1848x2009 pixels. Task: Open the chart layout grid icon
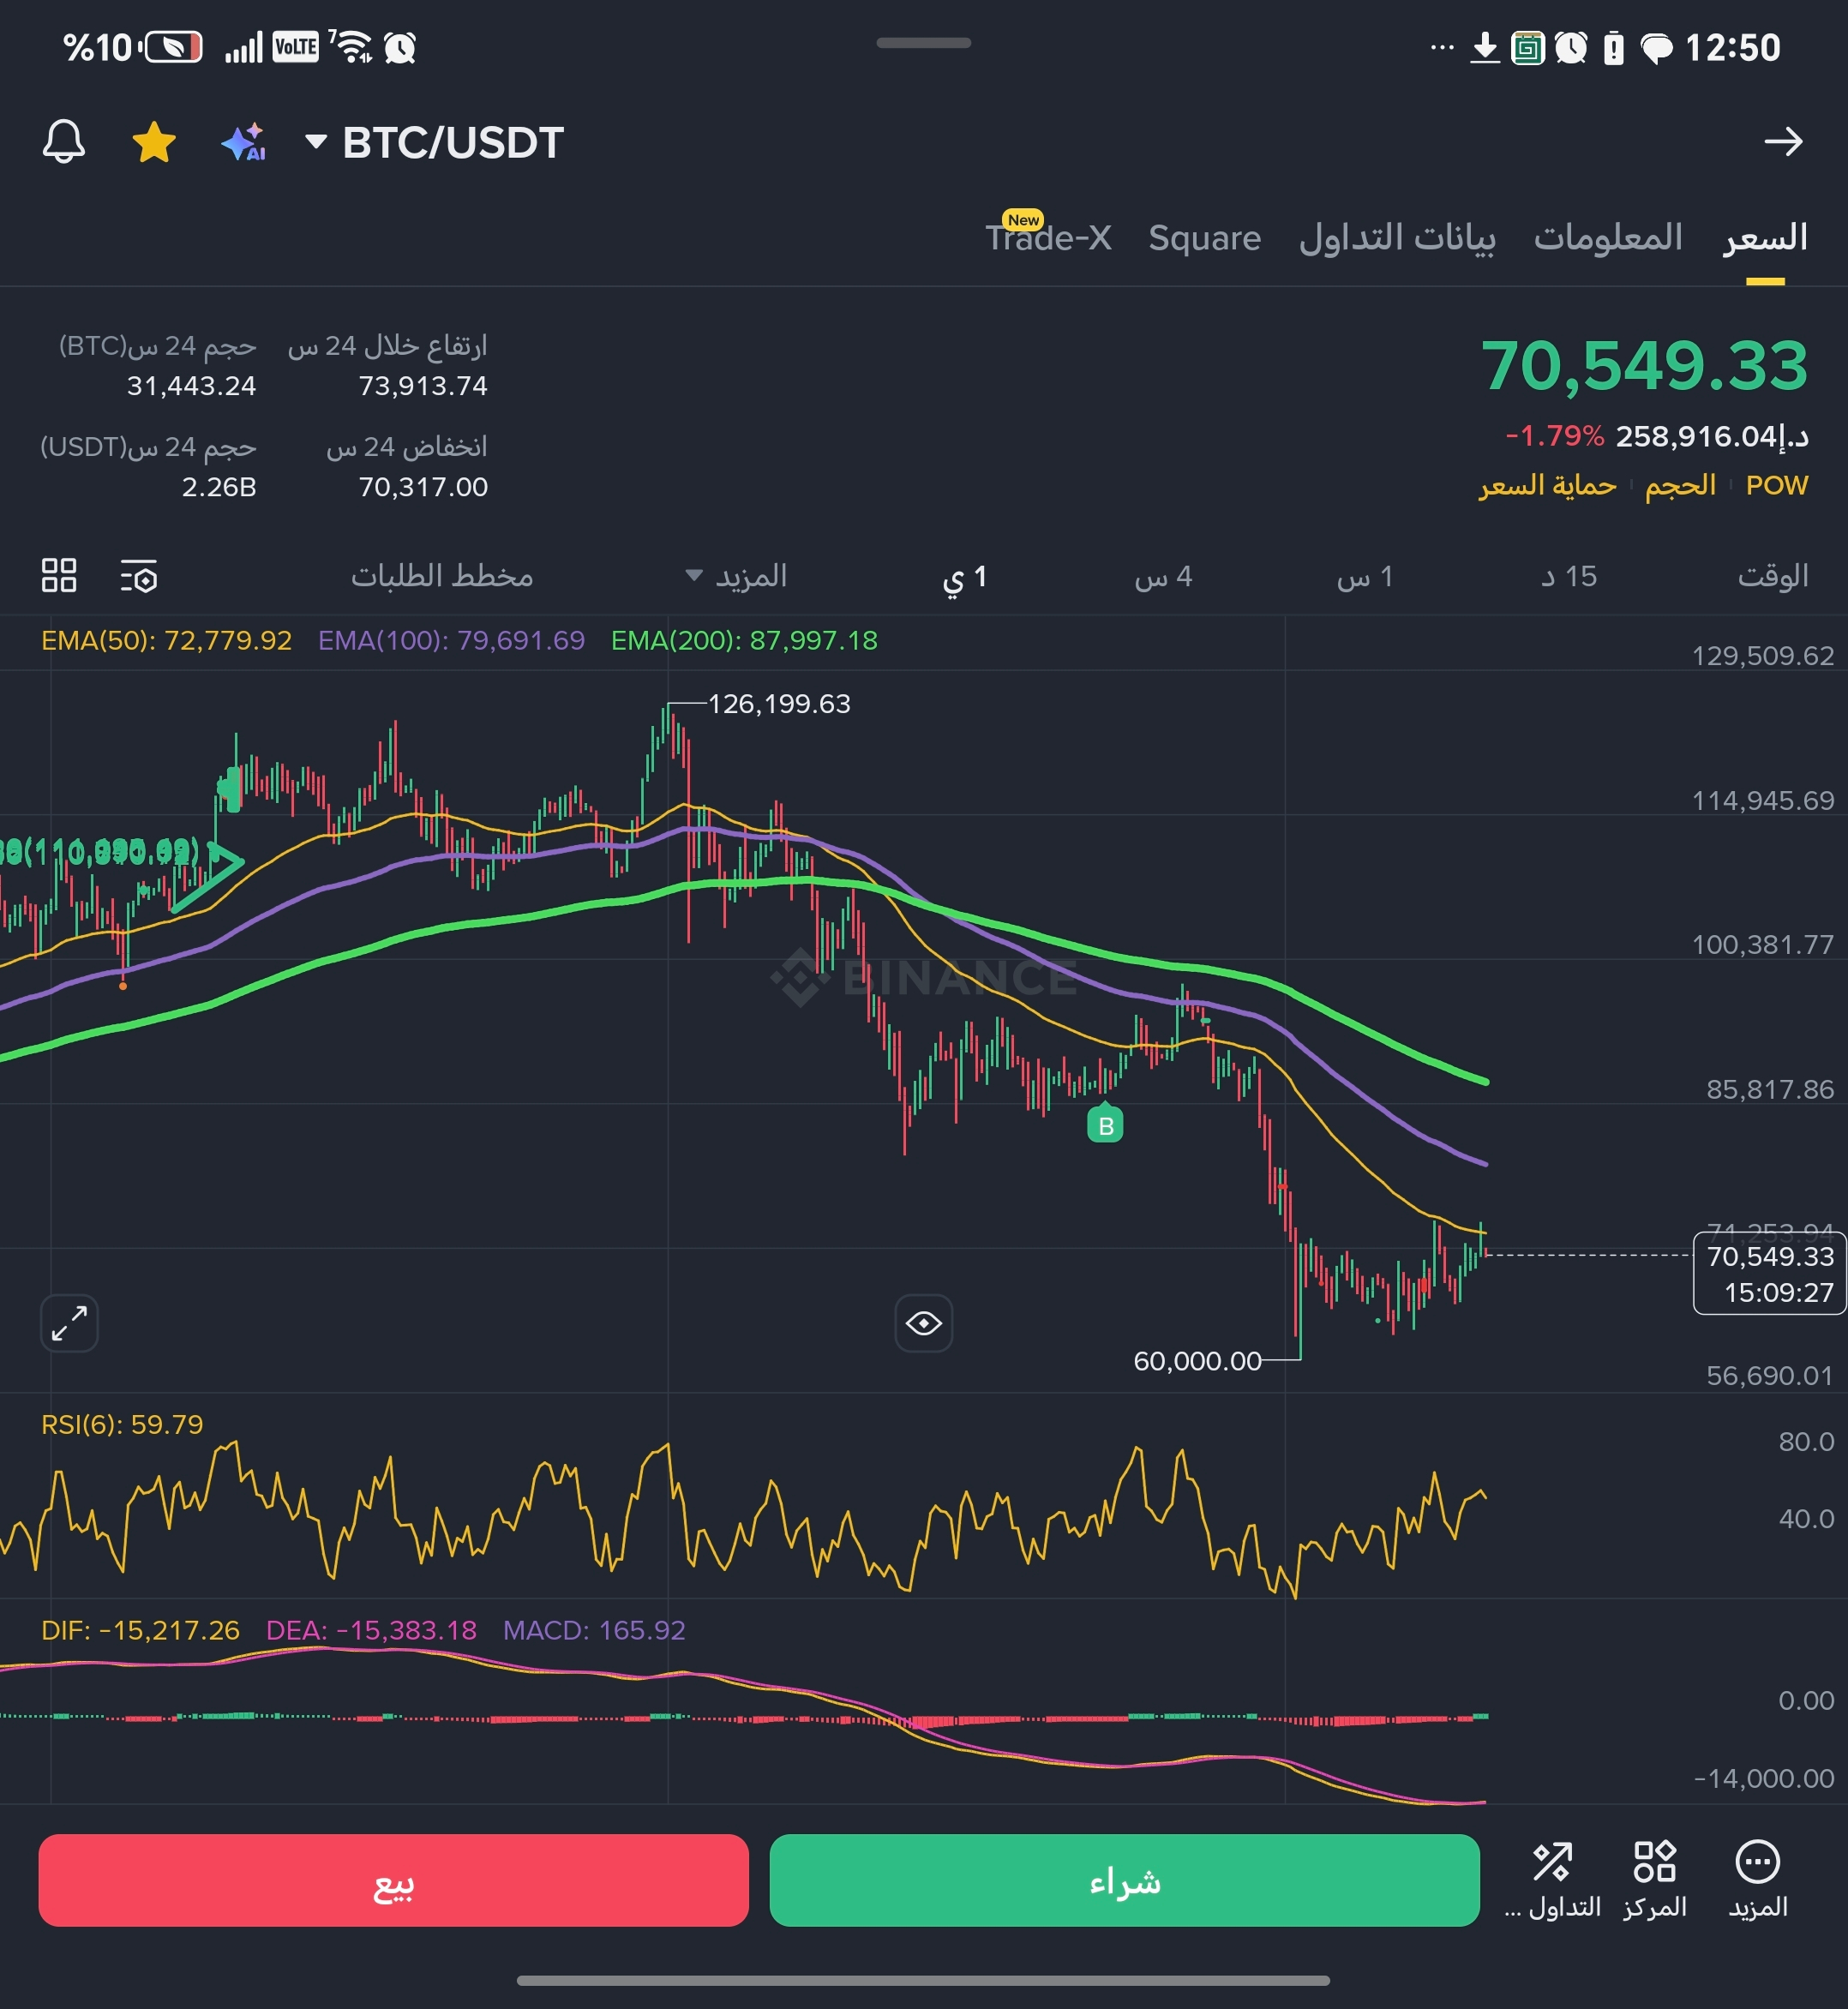tap(59, 576)
